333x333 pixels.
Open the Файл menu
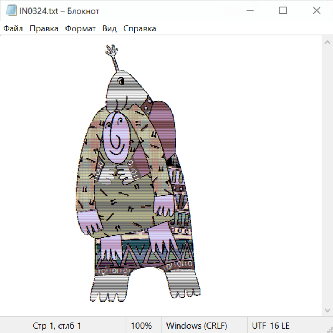pyautogui.click(x=13, y=29)
